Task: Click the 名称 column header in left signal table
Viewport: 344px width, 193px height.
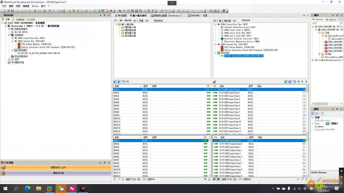Action: point(127,86)
